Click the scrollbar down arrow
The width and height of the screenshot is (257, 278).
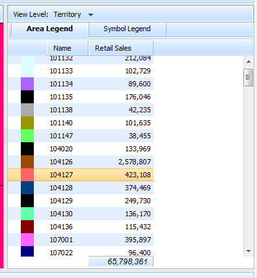point(249,251)
